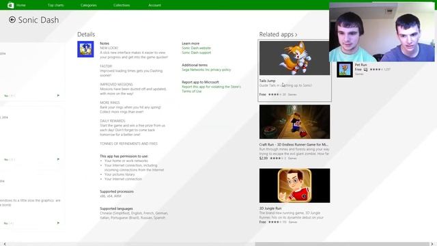
Task: Open the Sonic Dash support link
Action: tap(196, 53)
